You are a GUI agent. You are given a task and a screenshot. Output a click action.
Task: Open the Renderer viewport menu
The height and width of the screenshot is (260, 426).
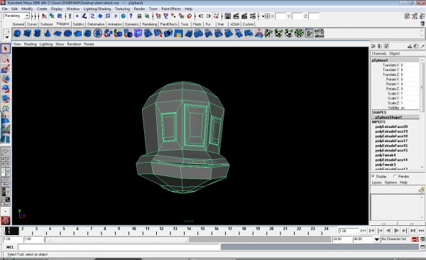click(74, 44)
